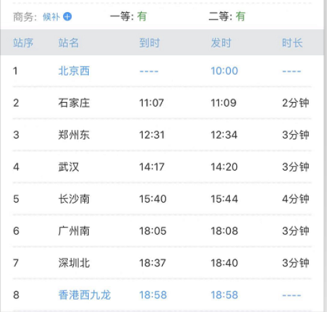Click departure time 18:08
This screenshot has width=327, height=312.
click(225, 231)
